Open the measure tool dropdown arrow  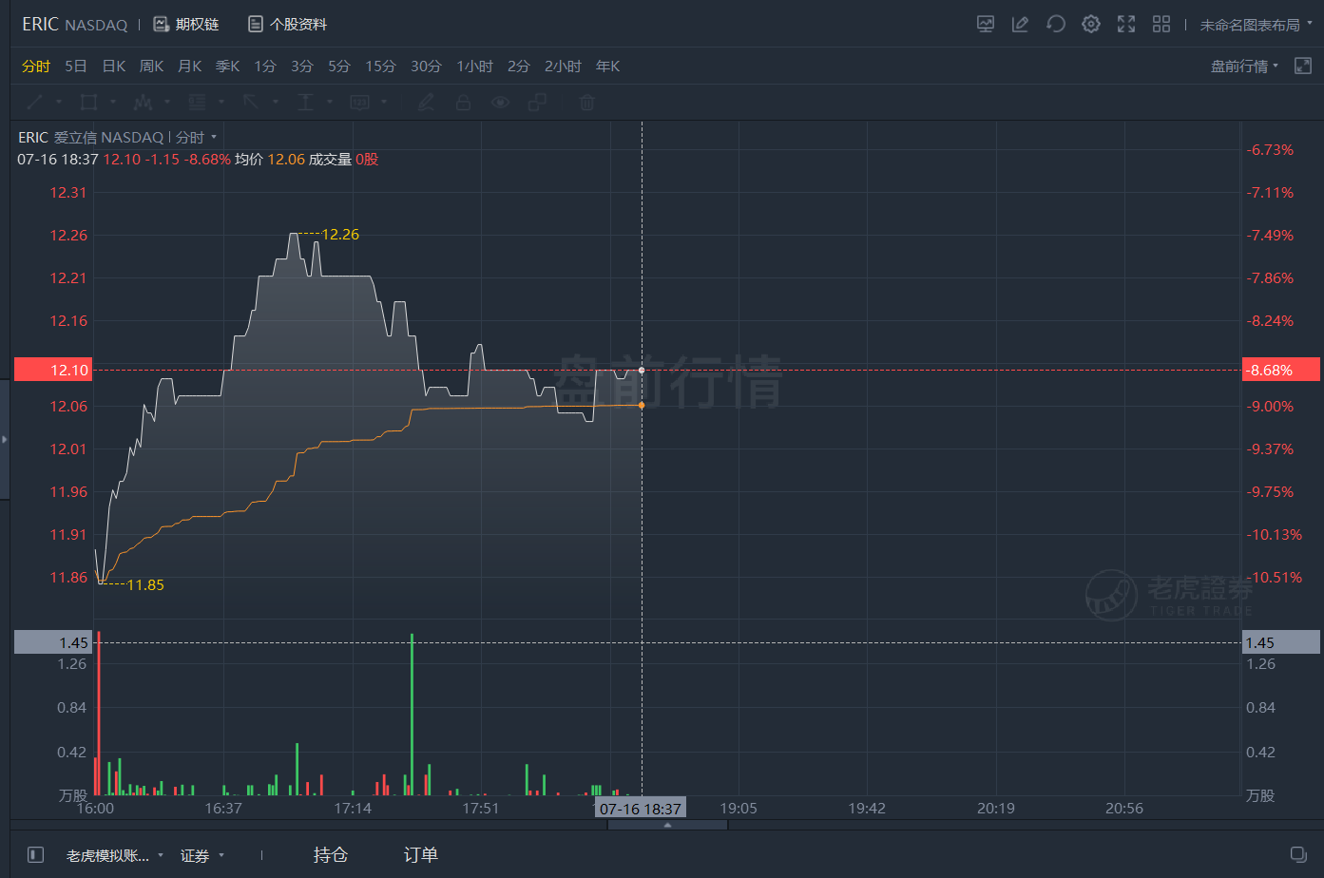(330, 102)
